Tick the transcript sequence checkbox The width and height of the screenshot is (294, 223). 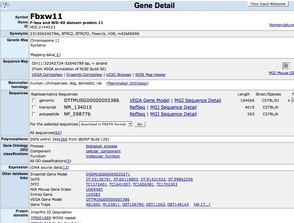(x=34, y=107)
